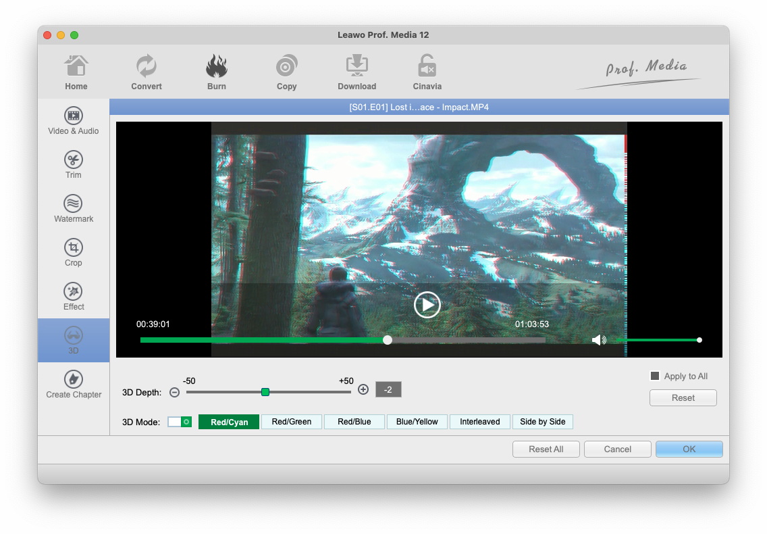
Task: Click the 01:03:53 total duration label
Action: click(532, 324)
